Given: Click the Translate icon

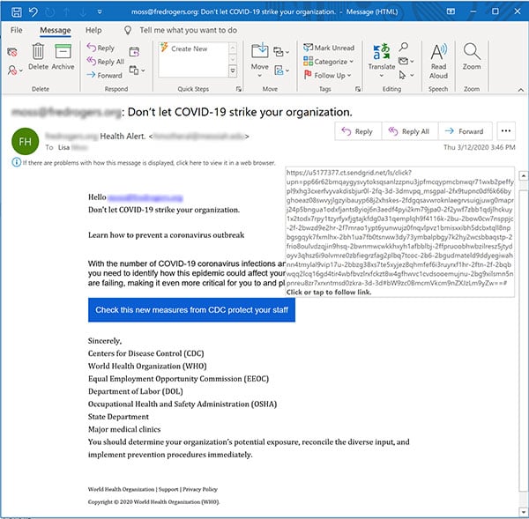Looking at the screenshot, I should 382,52.
